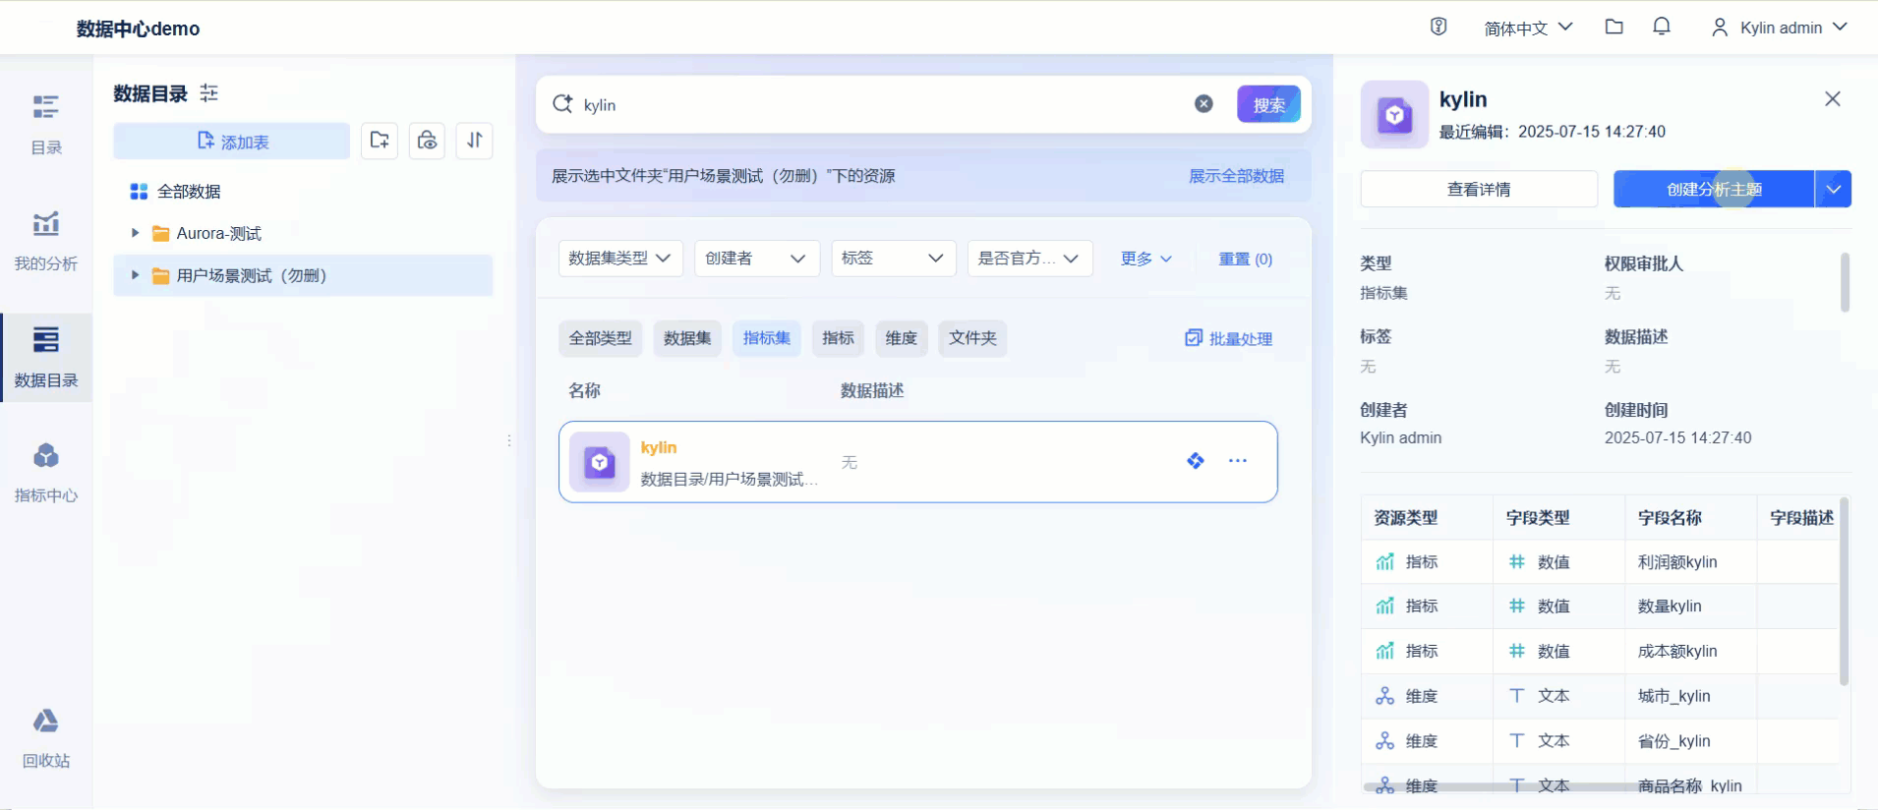This screenshot has width=1878, height=810.
Task: Click the help shield icon in header
Action: pyautogui.click(x=1438, y=28)
